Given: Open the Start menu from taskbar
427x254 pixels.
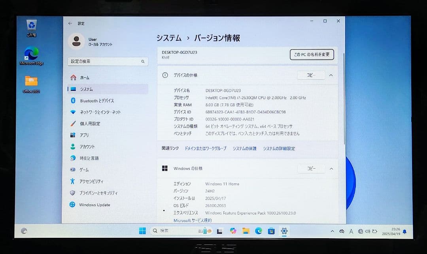Looking at the screenshot, I should pos(142,231).
